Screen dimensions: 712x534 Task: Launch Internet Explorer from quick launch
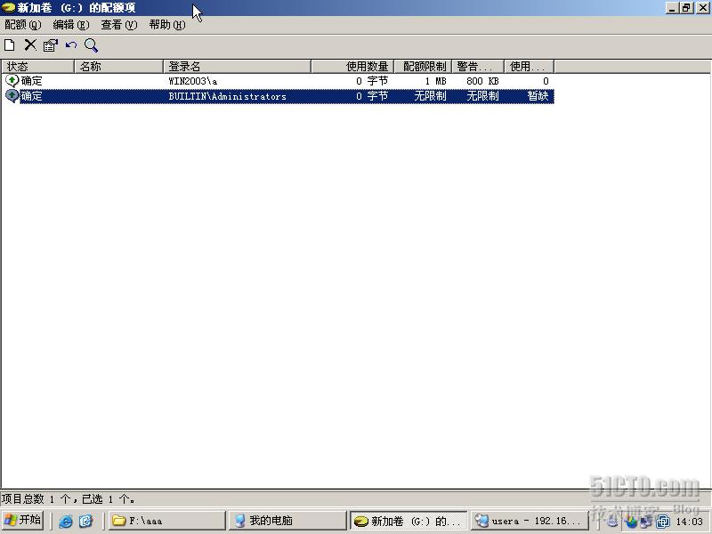click(66, 521)
